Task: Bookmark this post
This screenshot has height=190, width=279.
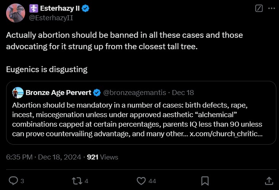Action: (205, 180)
